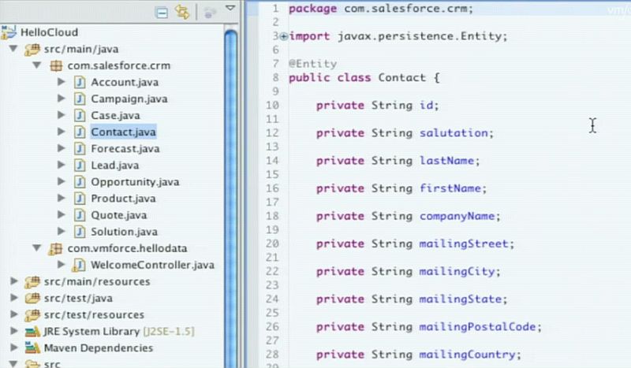The image size is (631, 368).
Task: Toggle Link with Editor icon
Action: (x=182, y=12)
